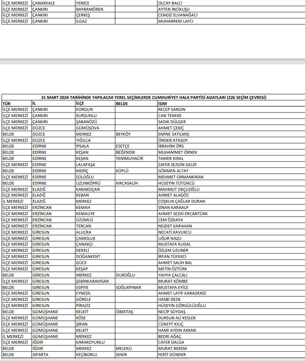
Task: Select the name RECEP SARGIN
Action: 171,110
